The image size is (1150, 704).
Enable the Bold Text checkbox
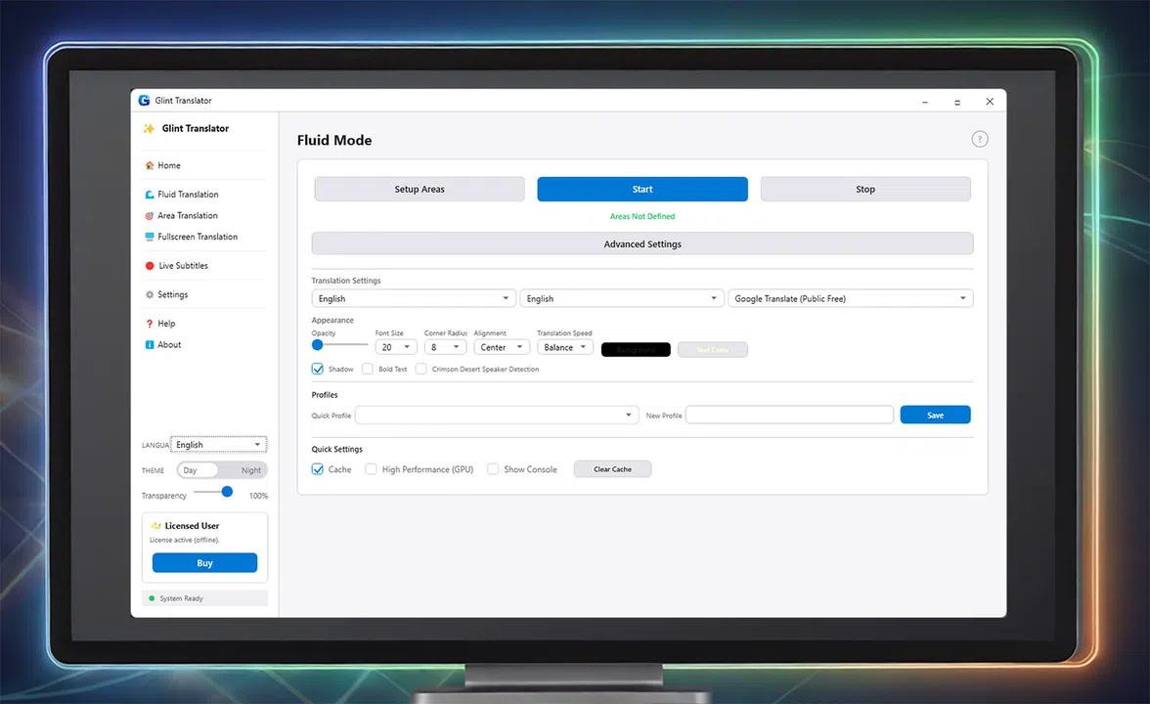tap(368, 369)
